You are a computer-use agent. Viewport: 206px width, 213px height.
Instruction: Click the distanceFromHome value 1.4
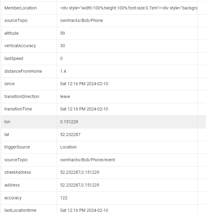click(63, 71)
